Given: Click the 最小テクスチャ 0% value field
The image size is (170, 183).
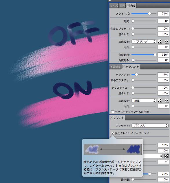Looking at the screenshot, I should [163, 80].
